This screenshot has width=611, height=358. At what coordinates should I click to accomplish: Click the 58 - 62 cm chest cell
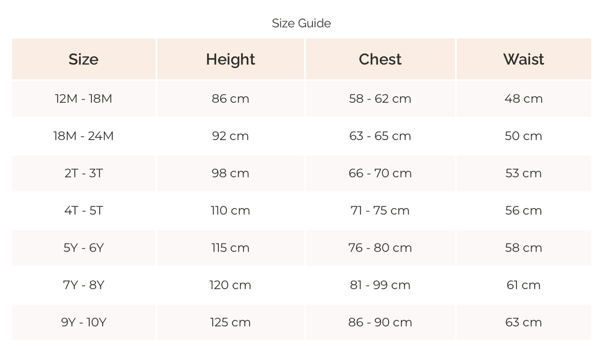point(380,99)
